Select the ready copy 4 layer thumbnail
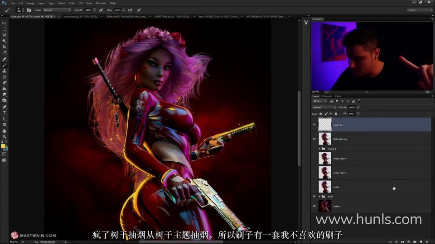 (x=325, y=159)
